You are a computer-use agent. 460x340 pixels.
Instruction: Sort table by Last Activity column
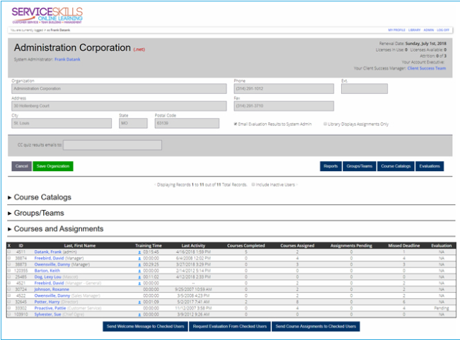193,245
